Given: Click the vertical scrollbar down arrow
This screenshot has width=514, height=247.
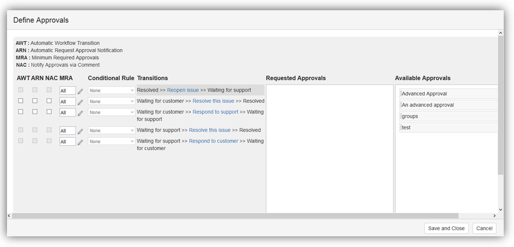Looking at the screenshot, I should pos(500,210).
